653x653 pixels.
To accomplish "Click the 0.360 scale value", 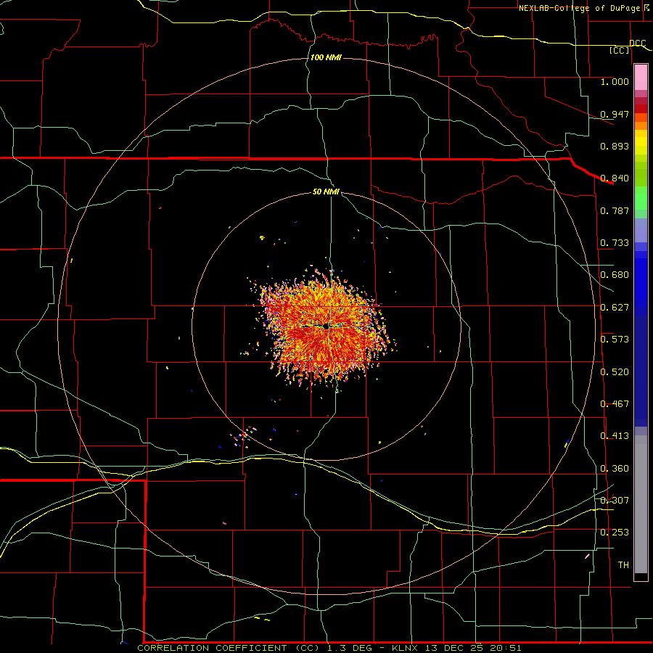I will point(615,469).
